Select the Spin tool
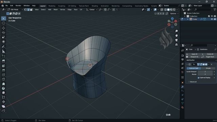217x122 pixels. [4, 88]
